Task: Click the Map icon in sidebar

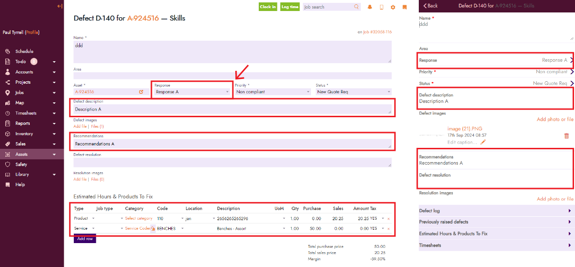Action: click(7, 103)
